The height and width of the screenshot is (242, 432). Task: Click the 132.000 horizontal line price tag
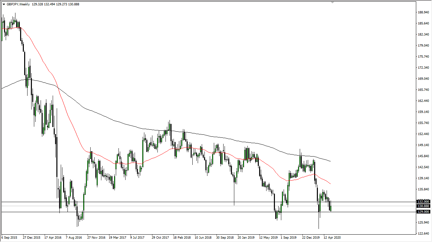click(x=424, y=201)
